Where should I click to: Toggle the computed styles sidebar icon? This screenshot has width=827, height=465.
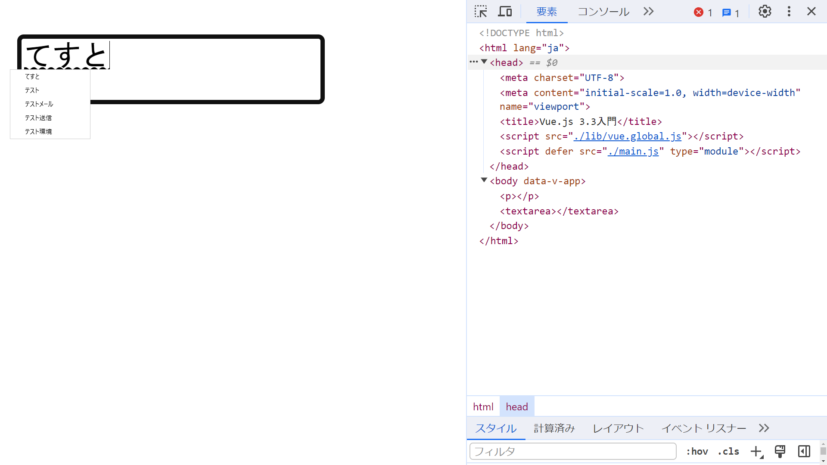(804, 451)
